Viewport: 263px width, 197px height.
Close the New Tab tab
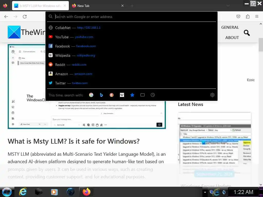point(123,6)
